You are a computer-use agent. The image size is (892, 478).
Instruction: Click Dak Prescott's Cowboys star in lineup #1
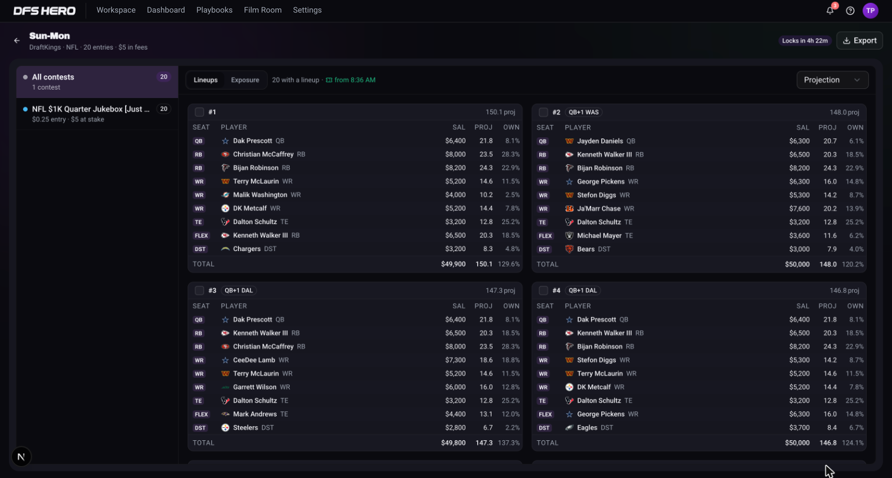click(x=225, y=141)
